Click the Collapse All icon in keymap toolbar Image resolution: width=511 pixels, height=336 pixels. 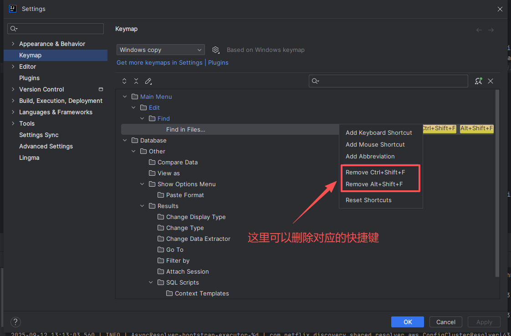click(x=136, y=81)
